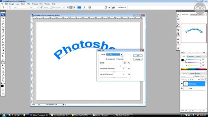Open the Layer menu
208x117 pixels.
17,4
